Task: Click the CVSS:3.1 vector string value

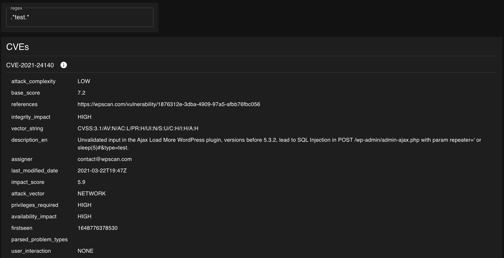Action: click(138, 129)
